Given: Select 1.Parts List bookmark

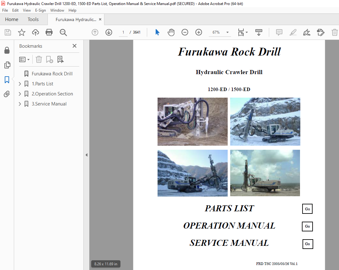Looking at the screenshot, I should (42, 84).
